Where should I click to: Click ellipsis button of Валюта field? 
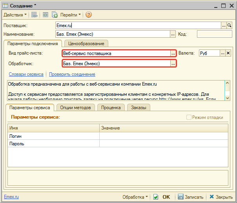[222, 53]
